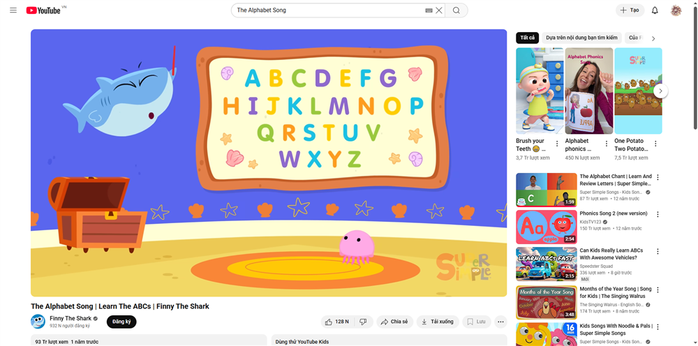Open the One Potato Two Potato short
Image resolution: width=698 pixels, height=346 pixels.
(639, 91)
